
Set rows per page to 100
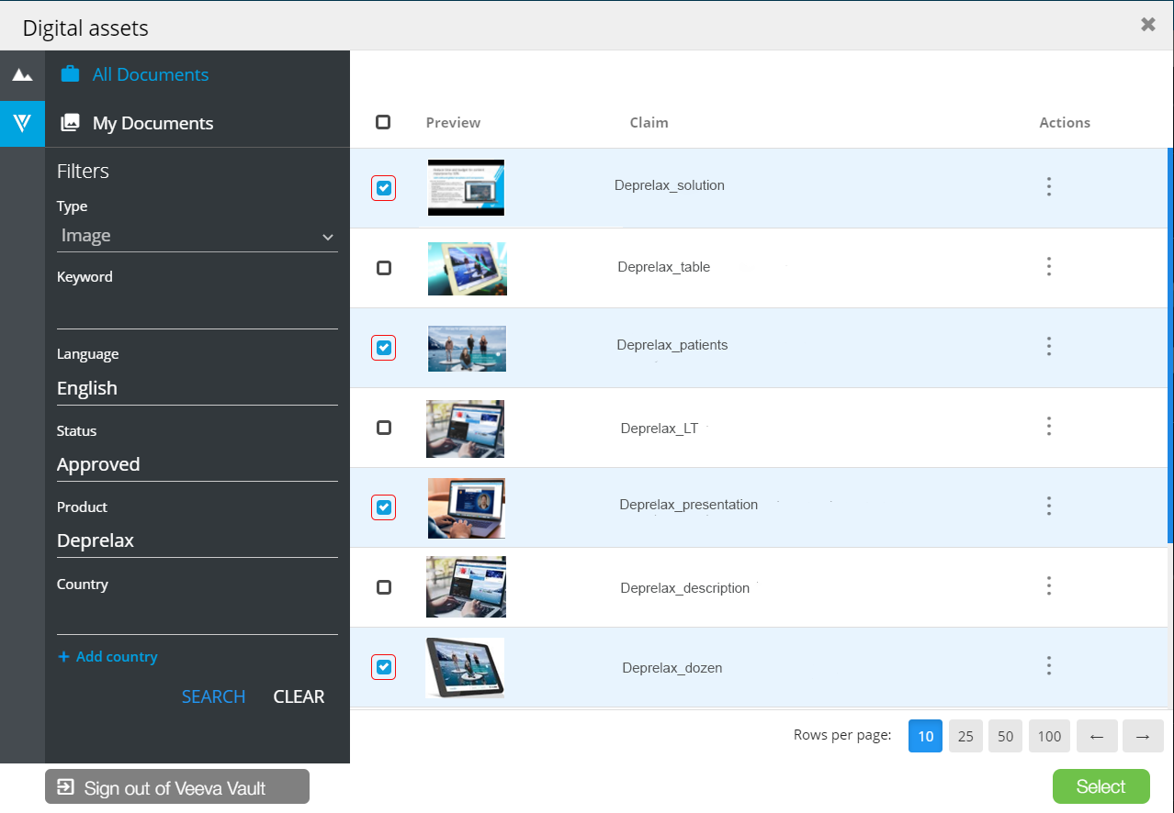click(1049, 736)
